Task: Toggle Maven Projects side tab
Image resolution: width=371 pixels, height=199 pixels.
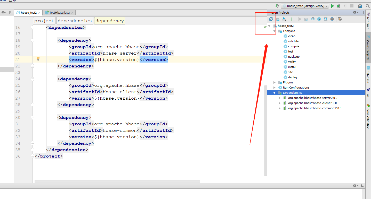Action: point(368,48)
